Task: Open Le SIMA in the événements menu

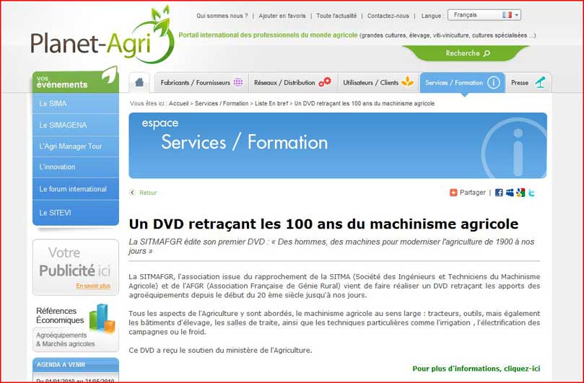Action: (76, 103)
